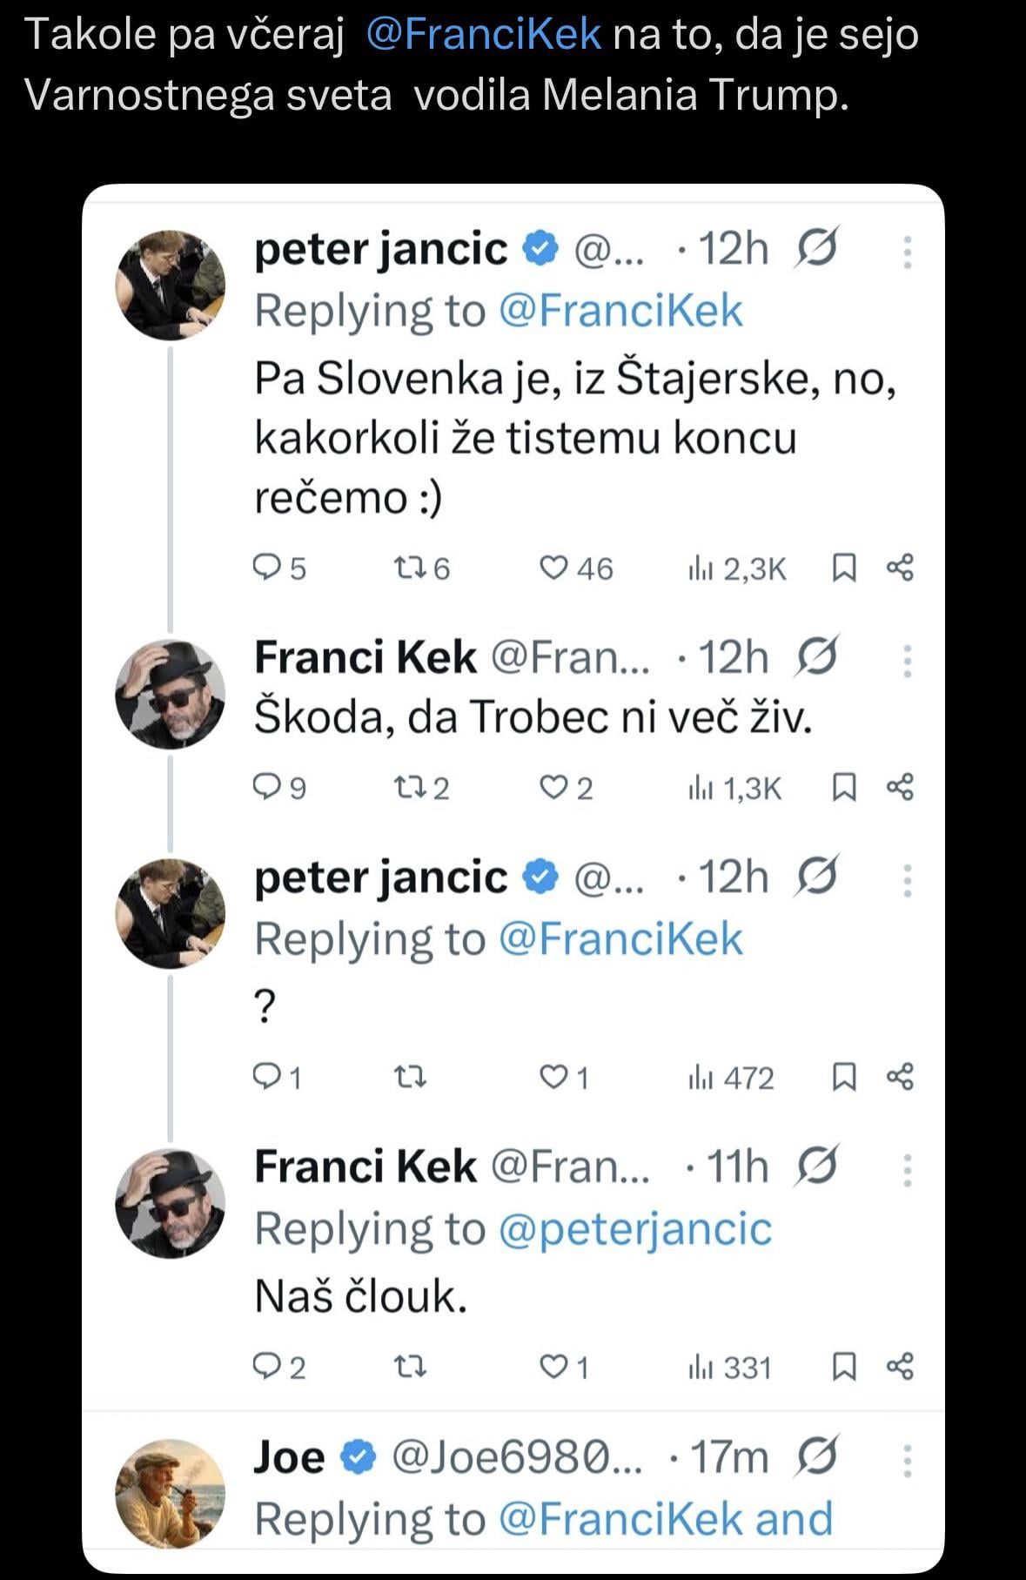Click the Grok icon on Joe's reply
The width and height of the screenshot is (1026, 1580).
pos(816,1456)
